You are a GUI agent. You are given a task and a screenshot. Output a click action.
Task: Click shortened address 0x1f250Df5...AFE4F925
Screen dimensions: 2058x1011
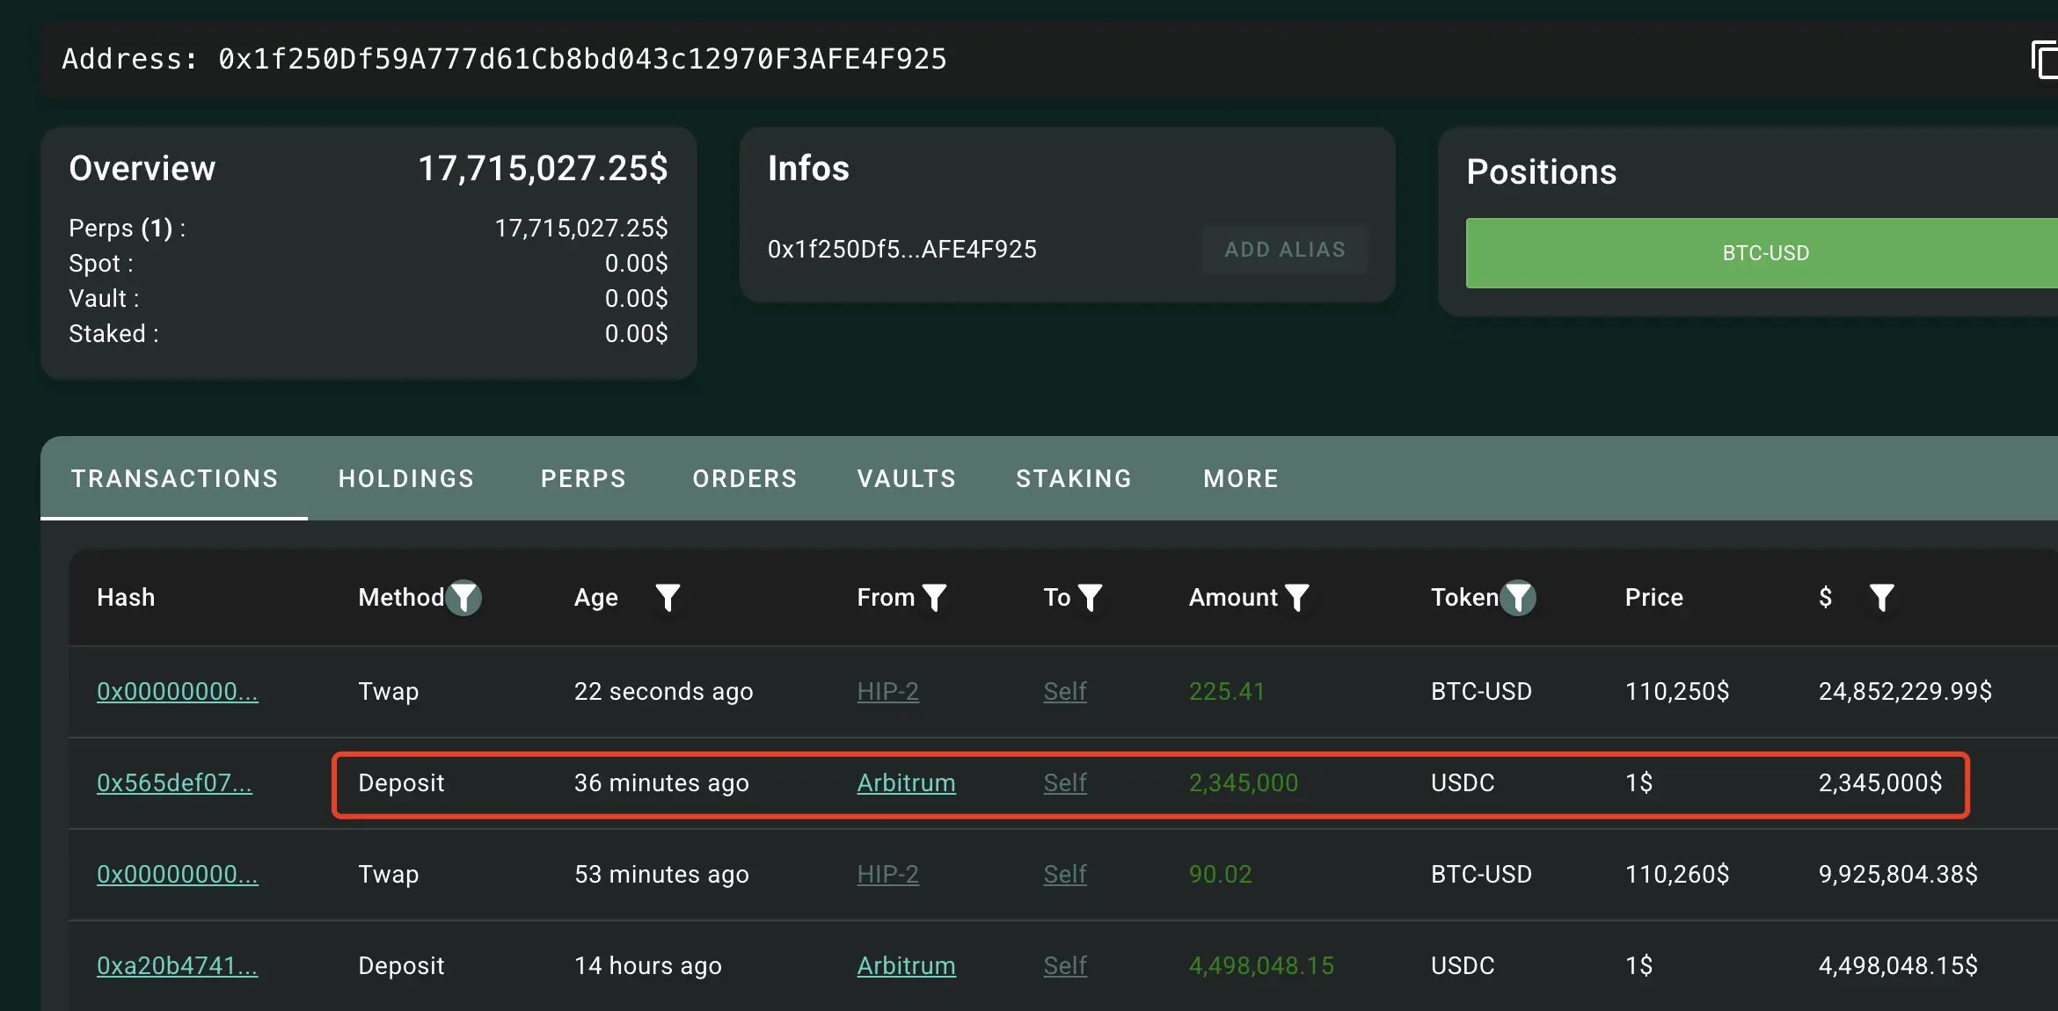901,250
